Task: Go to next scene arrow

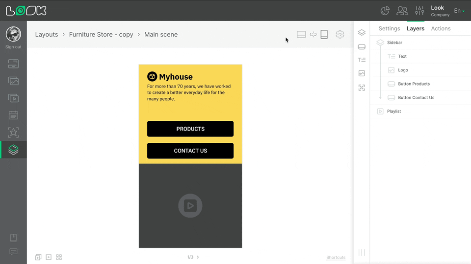Action: (x=198, y=257)
